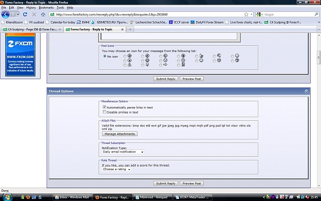Select radio beside the arrow post icon
Image resolution: width=321 pixels, height=201 pixels.
point(161,65)
